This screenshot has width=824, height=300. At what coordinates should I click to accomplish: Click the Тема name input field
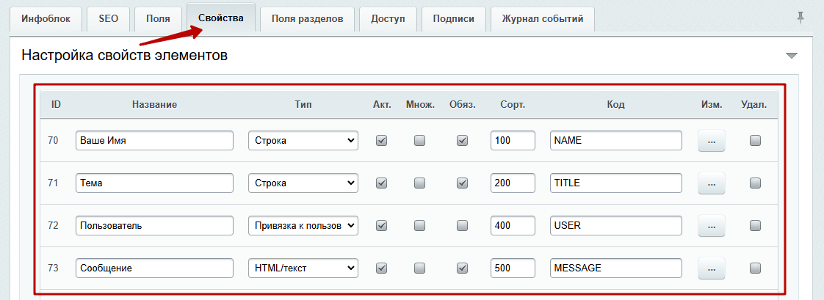point(154,183)
